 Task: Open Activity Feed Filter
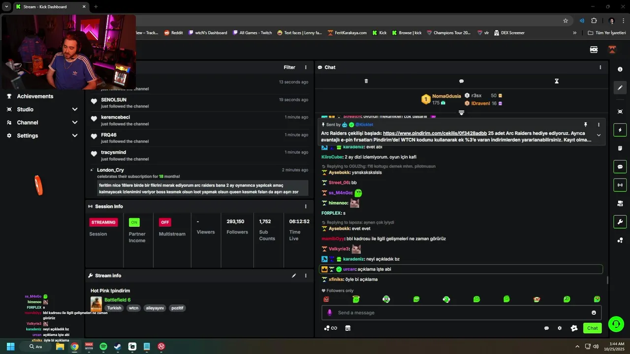[289, 67]
